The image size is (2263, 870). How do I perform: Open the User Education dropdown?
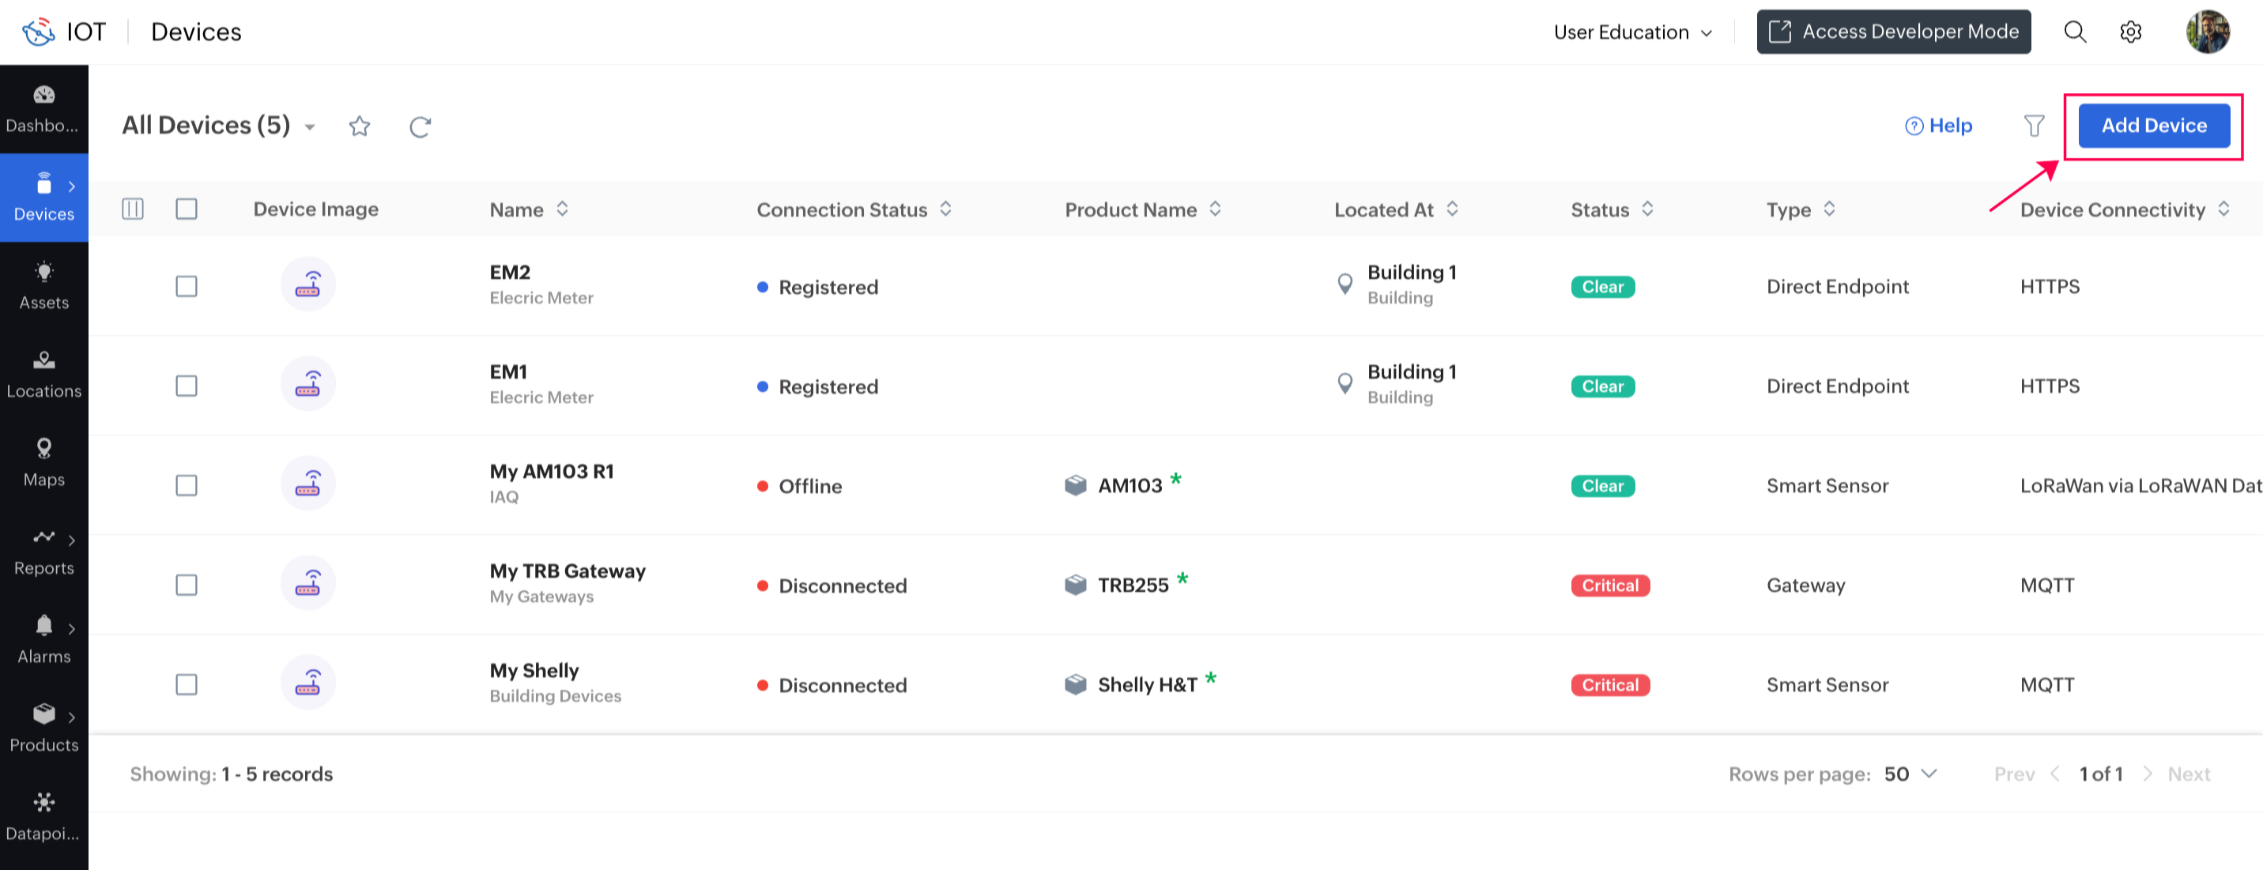pyautogui.click(x=1632, y=32)
